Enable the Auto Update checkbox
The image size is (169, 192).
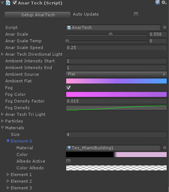pos(136,14)
